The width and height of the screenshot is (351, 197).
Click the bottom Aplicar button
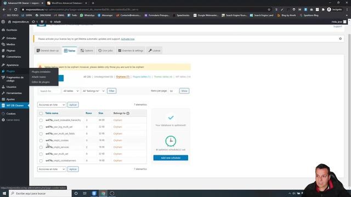[x=73, y=169]
